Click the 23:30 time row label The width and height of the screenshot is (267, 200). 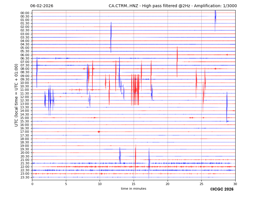point(25,177)
